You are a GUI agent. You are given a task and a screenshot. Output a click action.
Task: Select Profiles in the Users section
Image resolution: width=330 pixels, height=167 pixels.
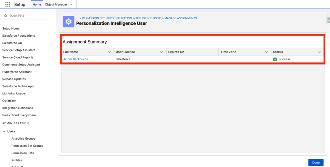click(x=17, y=160)
